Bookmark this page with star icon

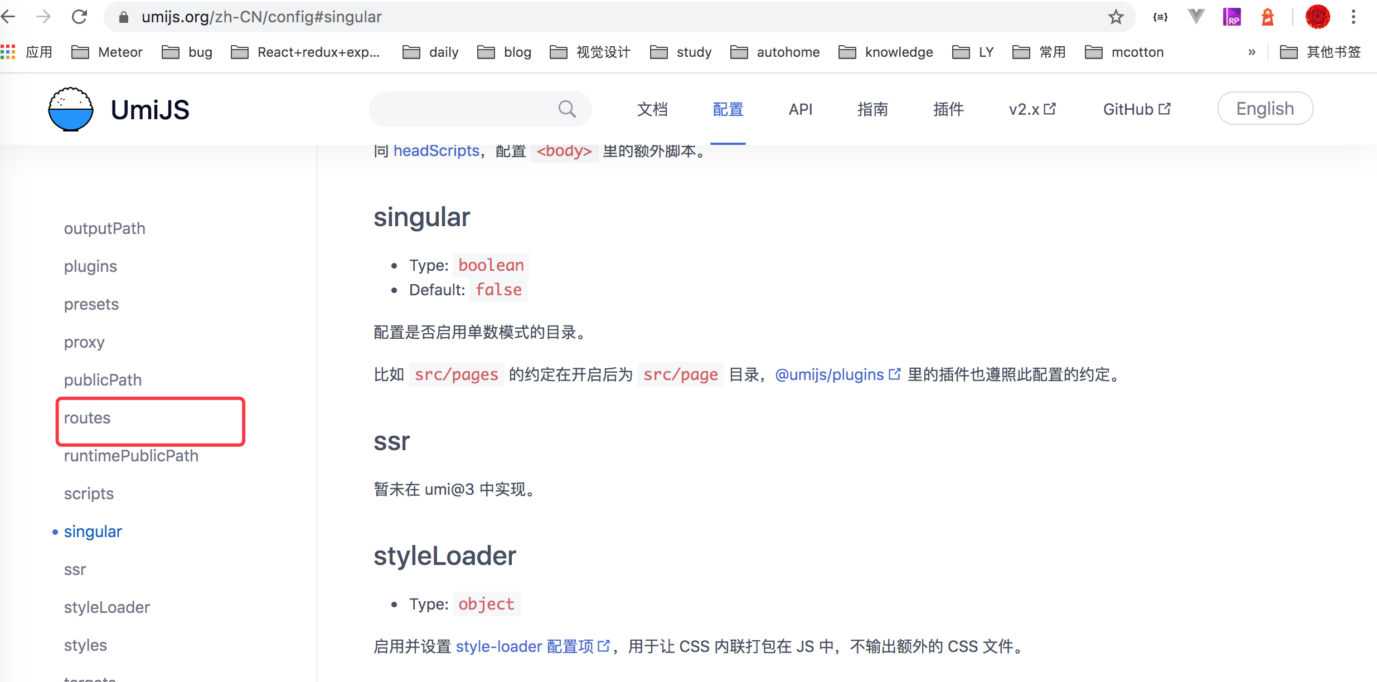pyautogui.click(x=1116, y=17)
